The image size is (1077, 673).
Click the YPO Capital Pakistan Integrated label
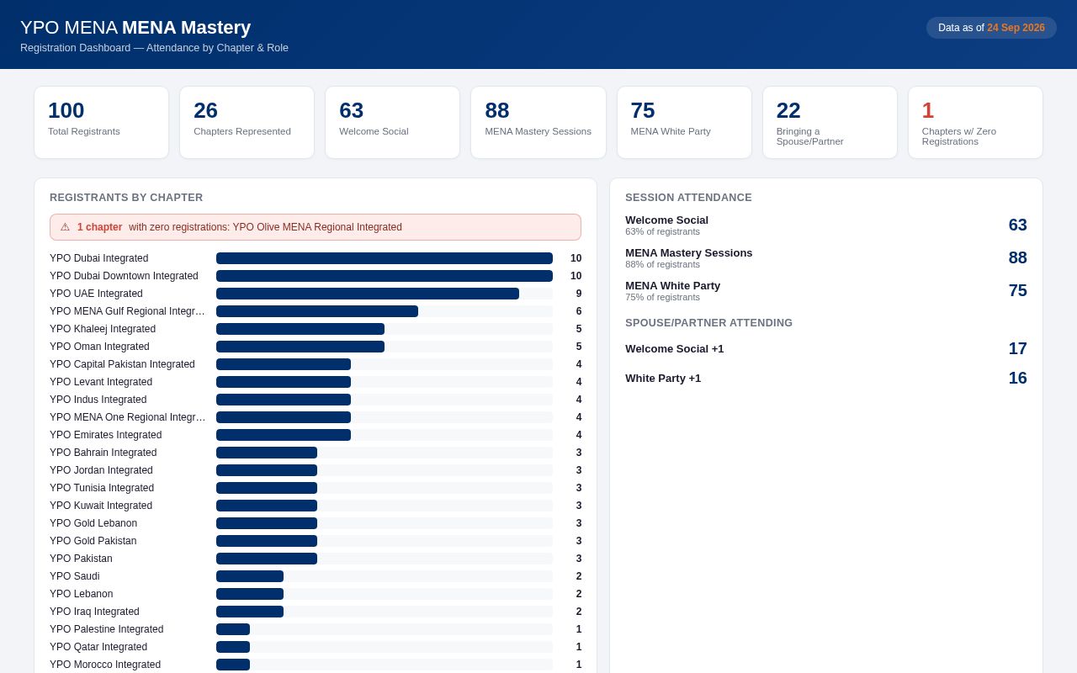(122, 364)
